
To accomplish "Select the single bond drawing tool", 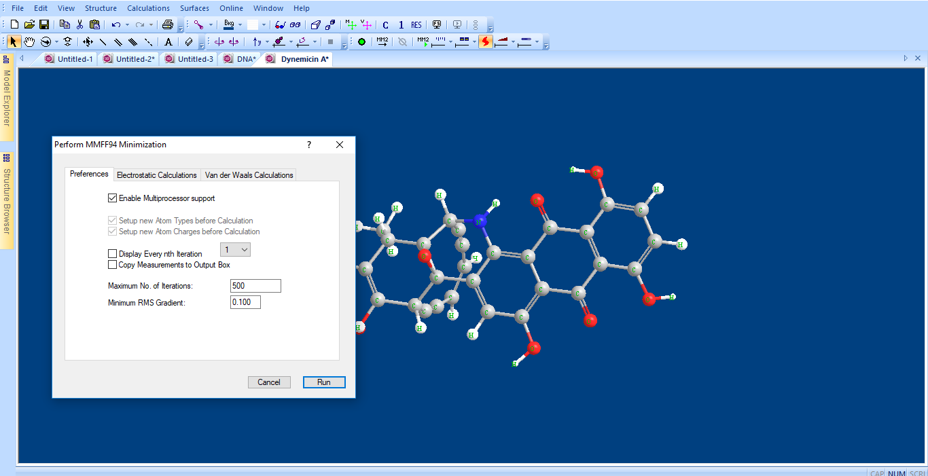I will coord(103,42).
